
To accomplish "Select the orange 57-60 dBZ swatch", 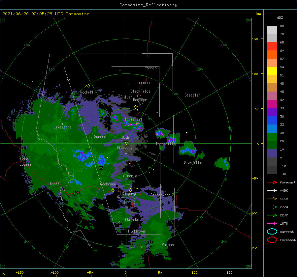I will pos(272,54).
